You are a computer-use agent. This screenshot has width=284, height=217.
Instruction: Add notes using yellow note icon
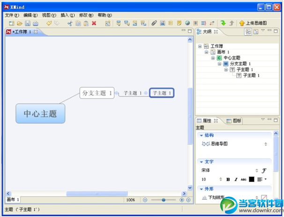click(179, 23)
